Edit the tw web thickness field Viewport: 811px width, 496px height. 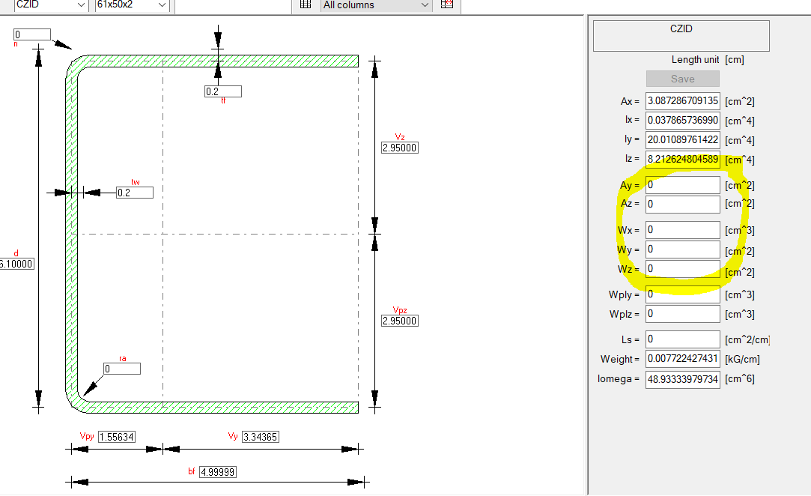coord(135,192)
